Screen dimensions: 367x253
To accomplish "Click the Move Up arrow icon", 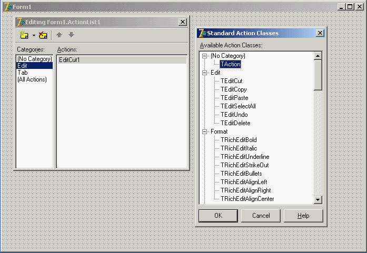I will pos(59,35).
